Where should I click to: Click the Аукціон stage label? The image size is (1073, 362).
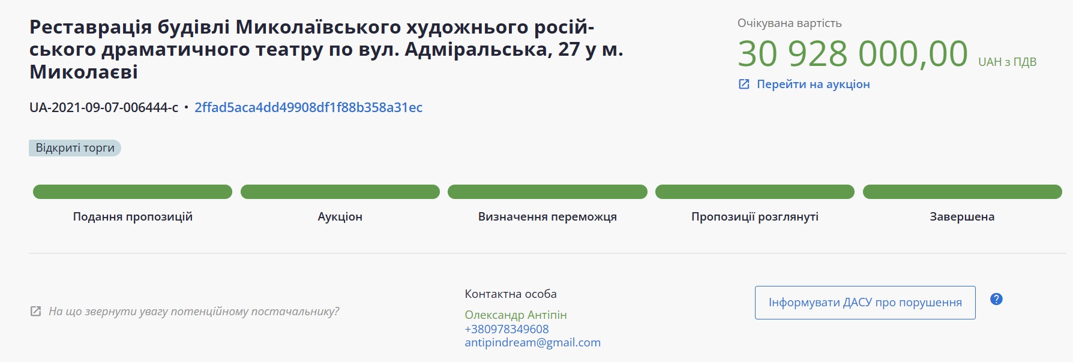(x=340, y=217)
